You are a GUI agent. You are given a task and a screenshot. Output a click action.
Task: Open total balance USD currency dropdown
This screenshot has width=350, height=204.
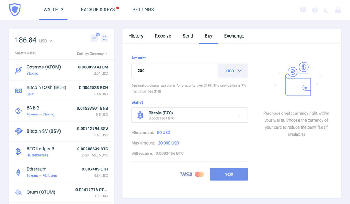tap(46, 41)
